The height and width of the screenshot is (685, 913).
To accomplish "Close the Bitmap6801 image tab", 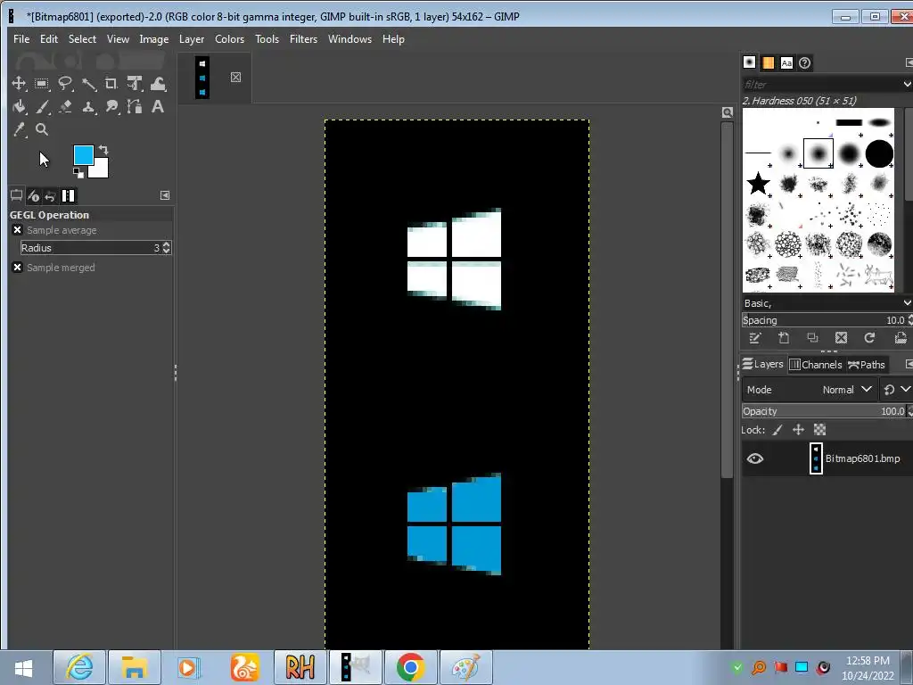I will point(235,77).
